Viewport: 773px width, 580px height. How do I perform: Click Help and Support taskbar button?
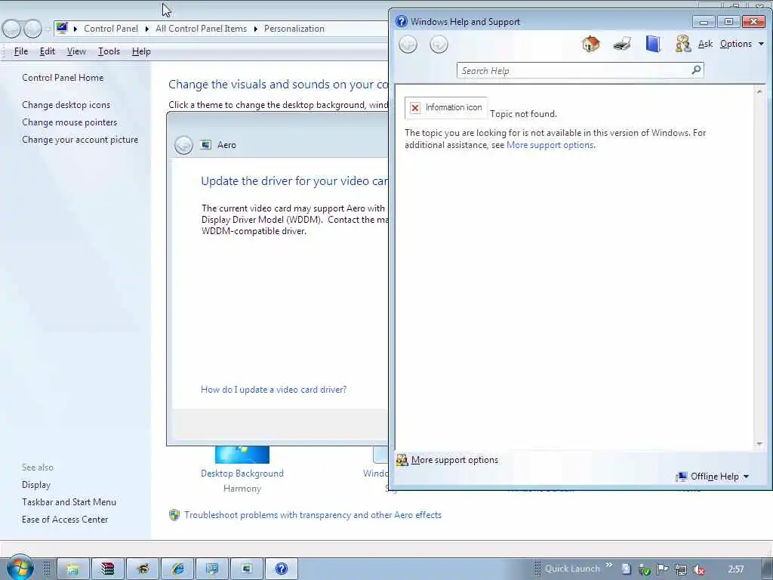281,569
